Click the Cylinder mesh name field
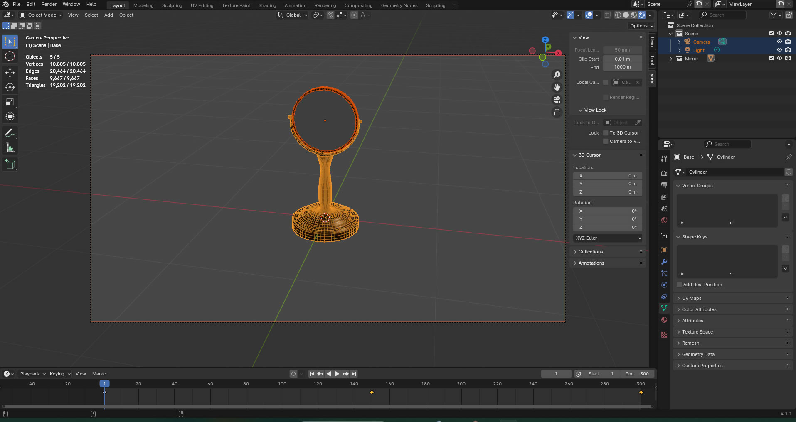796x422 pixels. [x=735, y=172]
